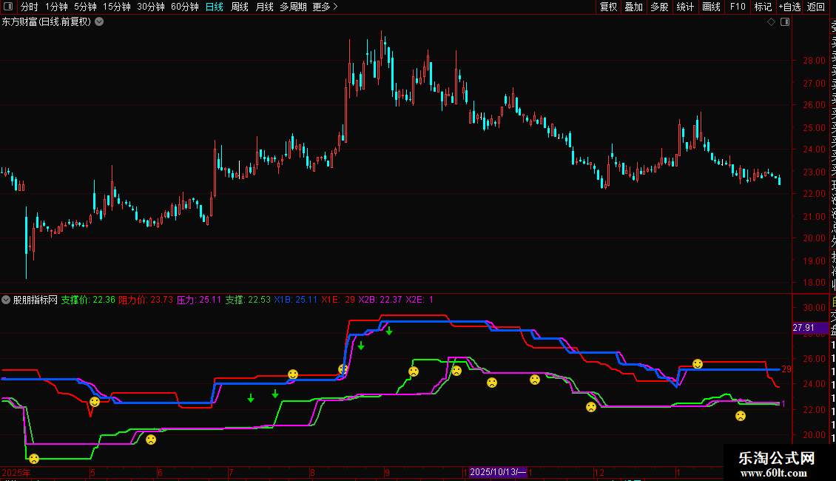Select the 5分钟 period tab
Screen dimensions: 836x481
tap(85, 7)
